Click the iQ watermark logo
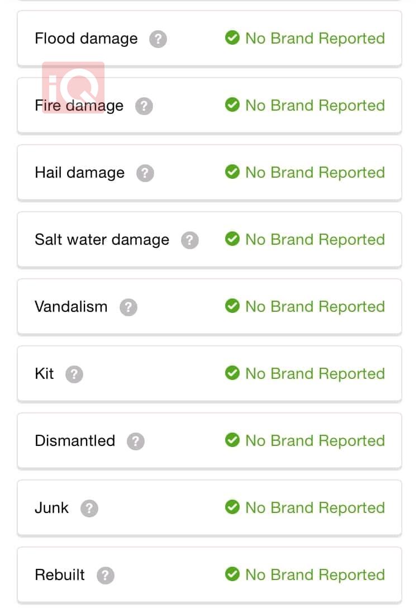Viewport: 419px width, 613px height. coord(73,87)
